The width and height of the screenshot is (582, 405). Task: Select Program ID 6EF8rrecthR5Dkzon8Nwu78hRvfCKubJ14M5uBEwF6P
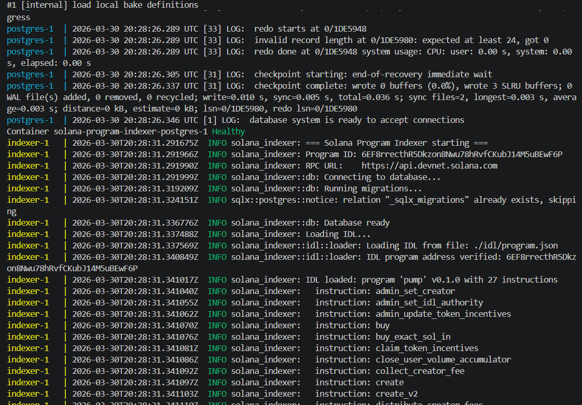[x=462, y=154]
